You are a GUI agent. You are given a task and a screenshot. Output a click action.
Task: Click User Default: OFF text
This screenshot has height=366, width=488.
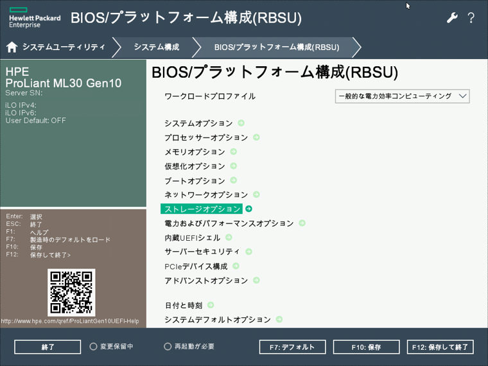(x=36, y=121)
